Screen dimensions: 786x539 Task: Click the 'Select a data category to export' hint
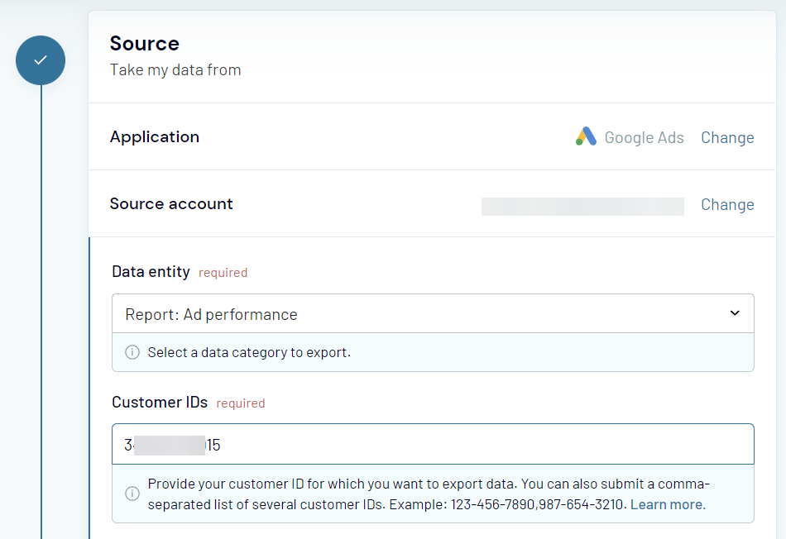click(249, 353)
